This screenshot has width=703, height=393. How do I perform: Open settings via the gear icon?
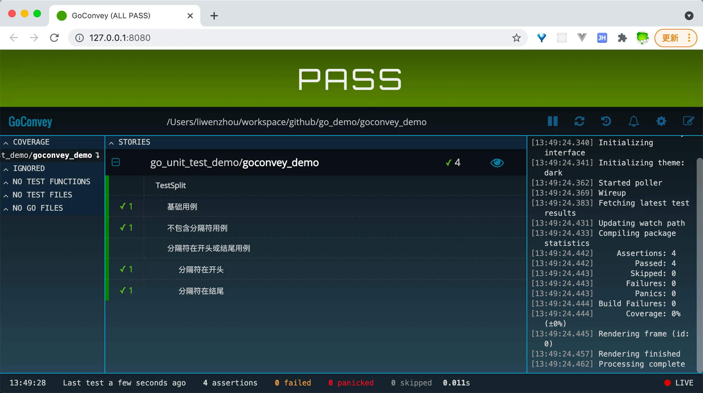[661, 121]
